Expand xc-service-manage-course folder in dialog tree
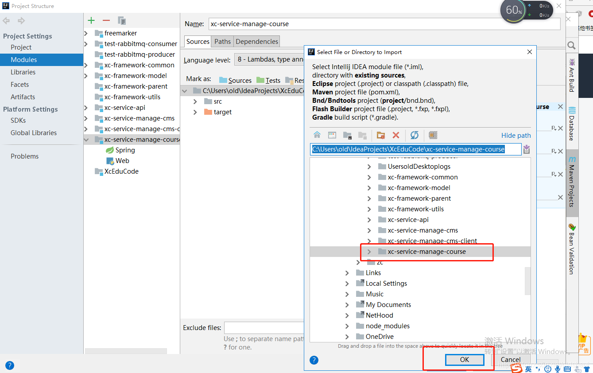Viewport: 593px width, 373px height. 369,252
